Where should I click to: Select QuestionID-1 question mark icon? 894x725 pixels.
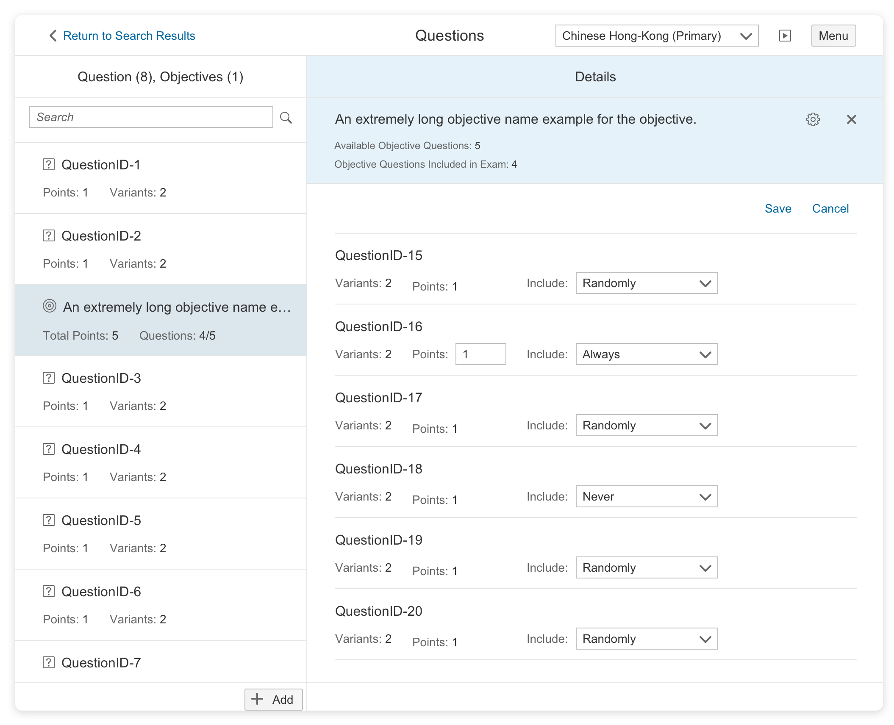49,164
